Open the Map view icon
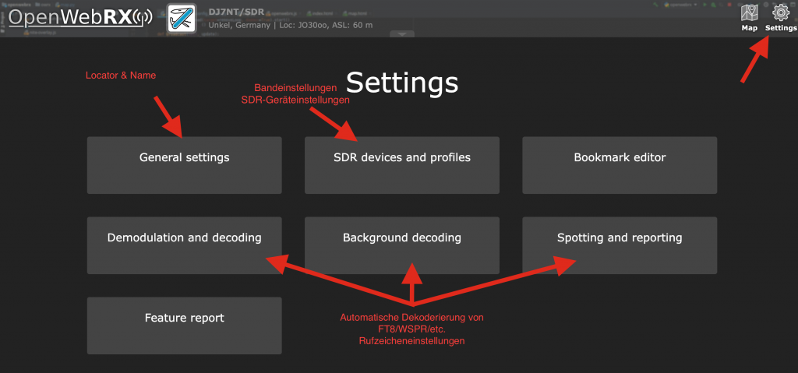 tap(749, 17)
